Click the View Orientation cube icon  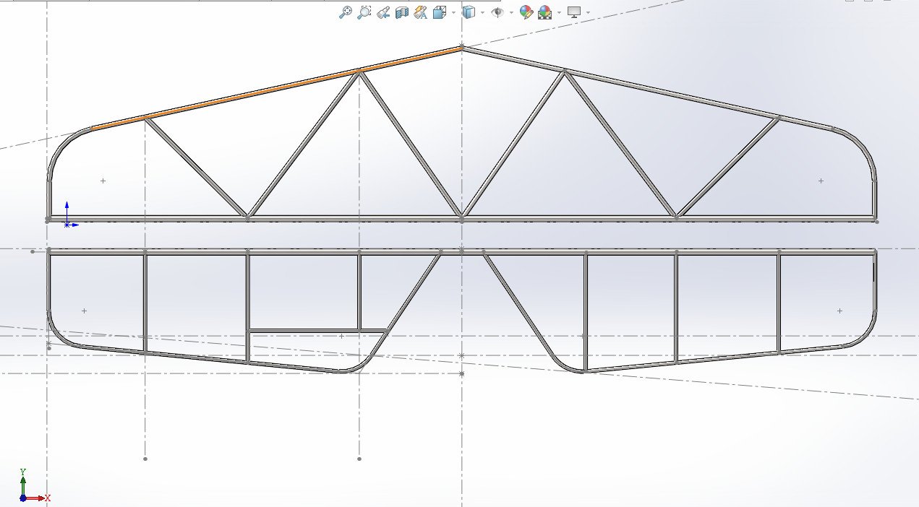click(439, 12)
